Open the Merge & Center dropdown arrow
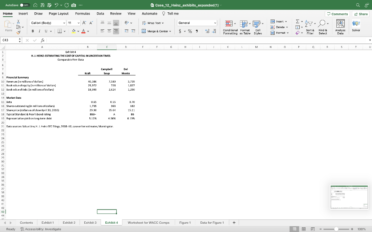 coord(170,31)
